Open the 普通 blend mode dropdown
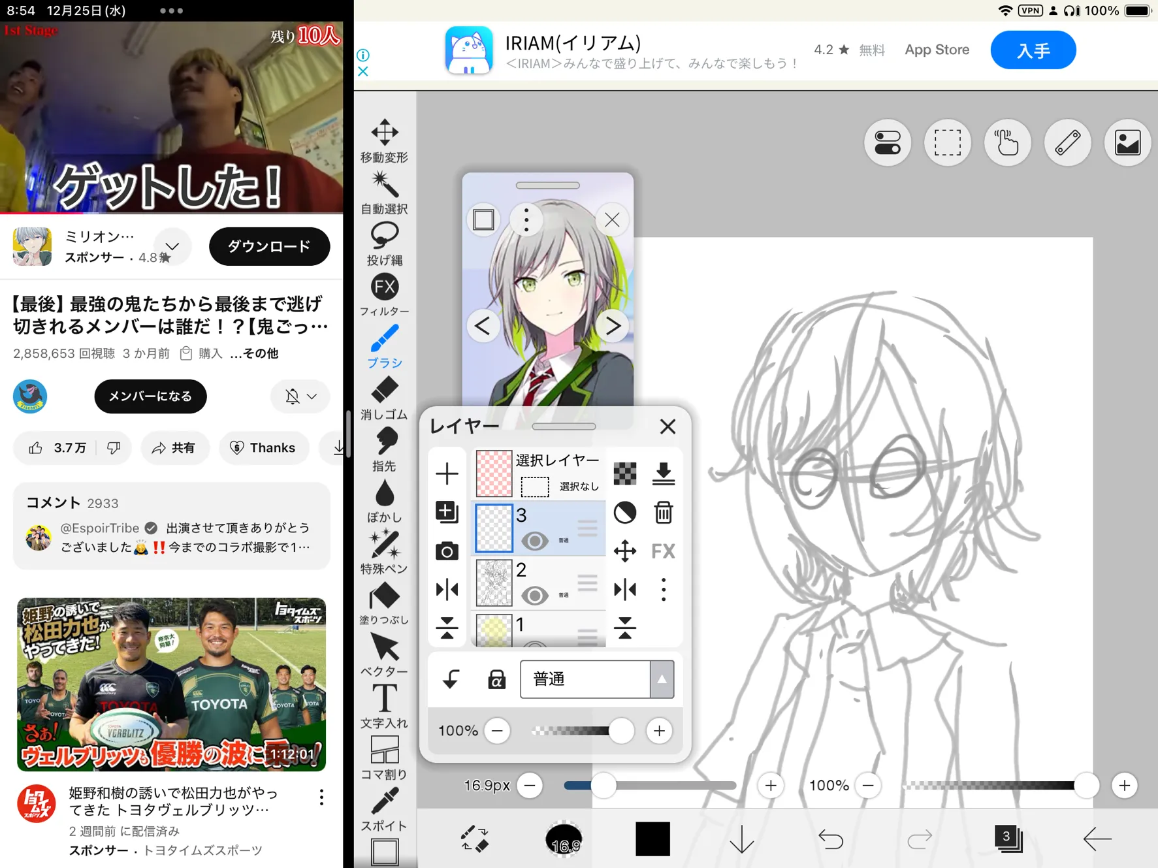The image size is (1158, 868). point(597,679)
